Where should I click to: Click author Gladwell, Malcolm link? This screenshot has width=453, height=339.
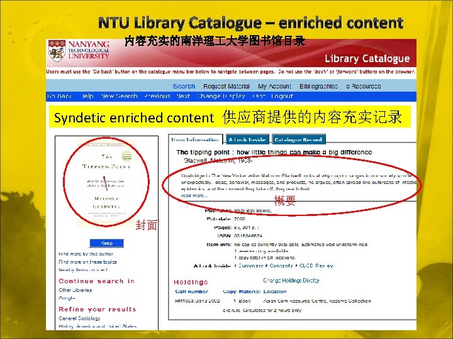click(x=218, y=161)
